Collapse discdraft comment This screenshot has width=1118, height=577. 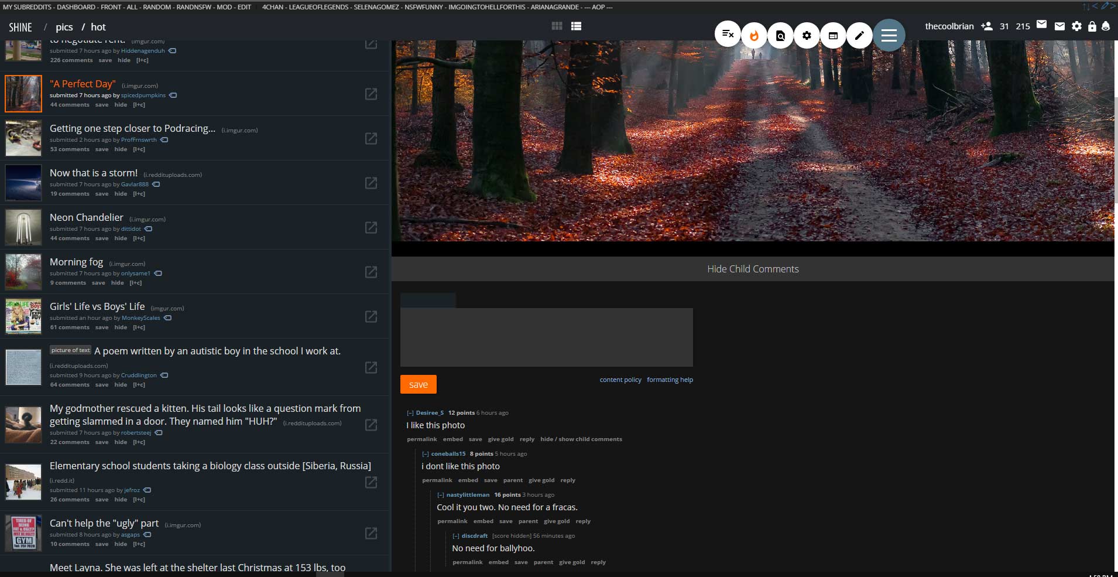[x=456, y=536]
